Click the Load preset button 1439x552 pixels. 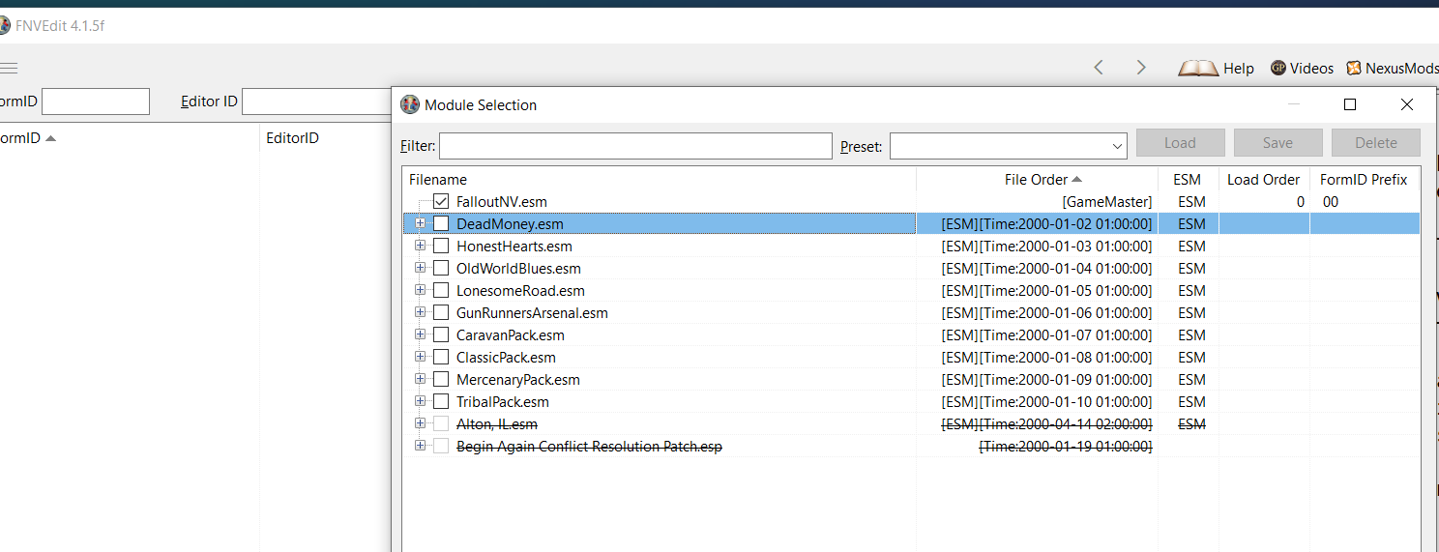1180,143
